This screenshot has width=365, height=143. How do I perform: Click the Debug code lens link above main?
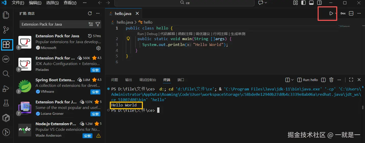point(152,34)
